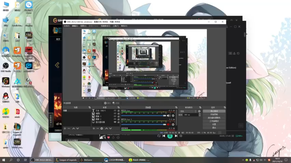The width and height of the screenshot is (291, 163).
Task: Toggle visibility of the first image source
Action: pos(115,113)
